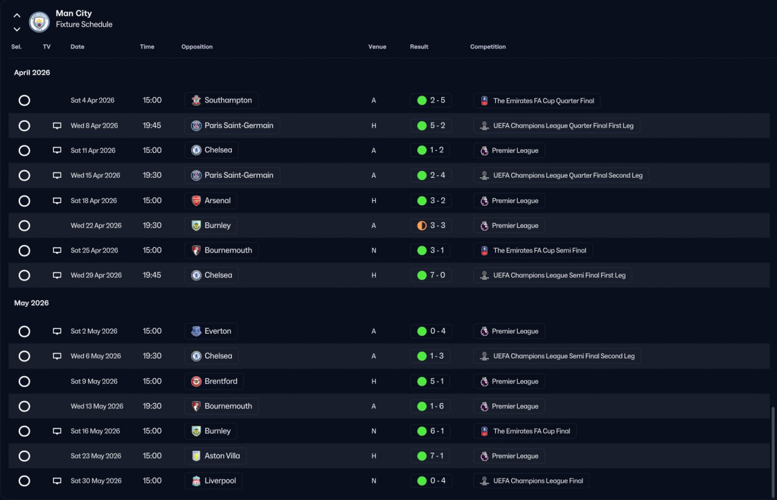The width and height of the screenshot is (777, 500).
Task: Select the radio button for Wed 13 May Bournemouth fixture
Action: point(24,407)
